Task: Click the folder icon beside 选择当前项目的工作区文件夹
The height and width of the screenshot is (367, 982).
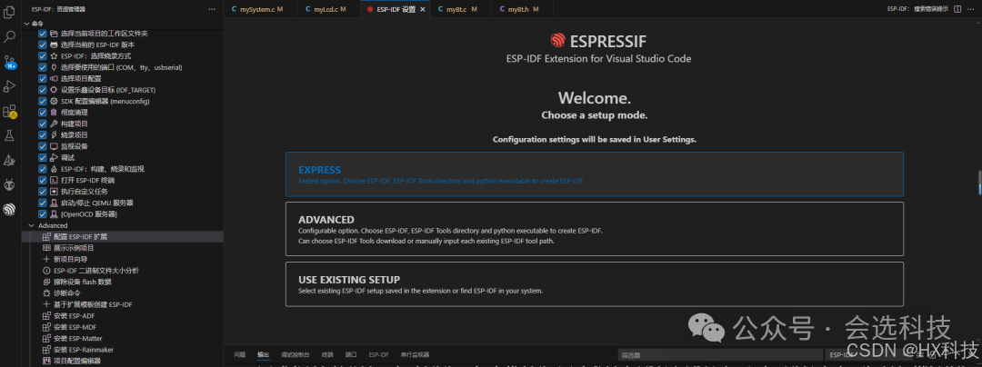Action: click(54, 33)
